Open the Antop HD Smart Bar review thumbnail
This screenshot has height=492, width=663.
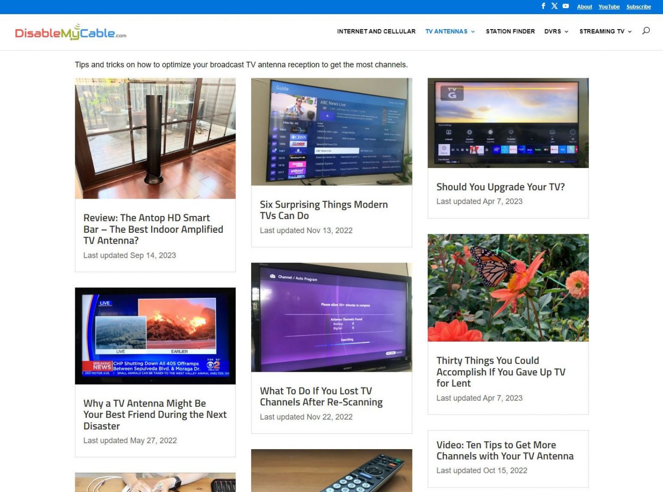155,138
